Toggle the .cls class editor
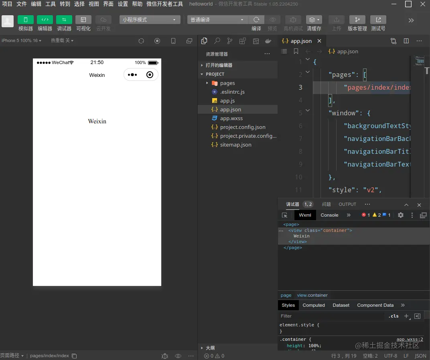The image size is (430, 360). click(x=393, y=316)
